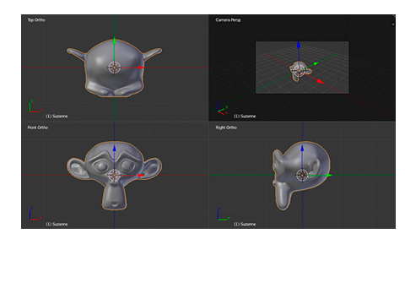Click "(1) Suzanne" label in Top Ortho view
The image size is (405, 304).
click(x=57, y=117)
